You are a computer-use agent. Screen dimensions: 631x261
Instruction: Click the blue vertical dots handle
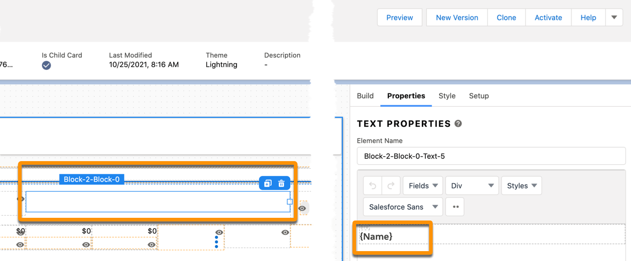tap(216, 243)
